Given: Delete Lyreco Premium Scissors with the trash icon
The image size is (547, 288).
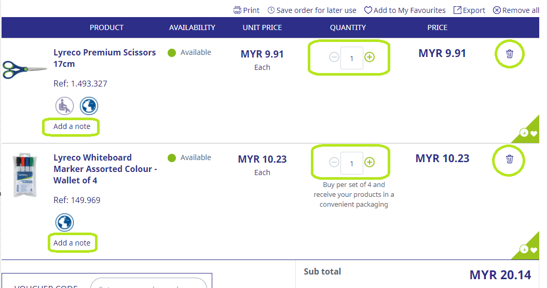Looking at the screenshot, I should (509, 54).
